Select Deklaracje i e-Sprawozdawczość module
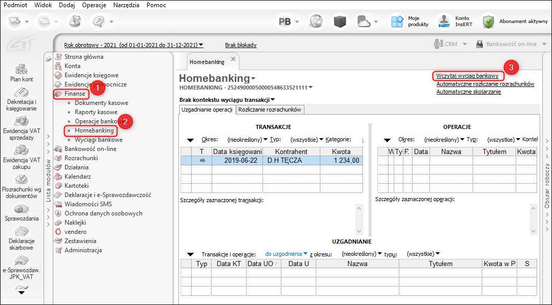This screenshot has width=552, height=305. [x=108, y=194]
